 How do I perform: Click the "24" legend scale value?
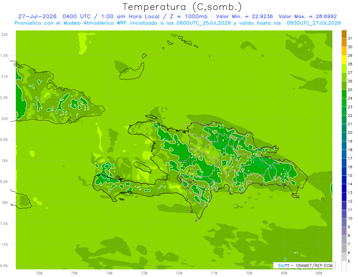coord(350,98)
